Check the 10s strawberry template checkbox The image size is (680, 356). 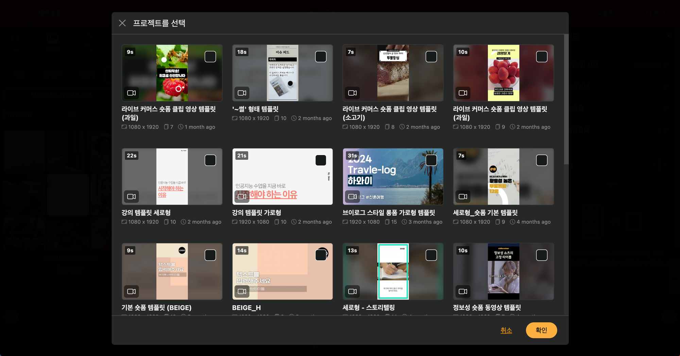[542, 56]
